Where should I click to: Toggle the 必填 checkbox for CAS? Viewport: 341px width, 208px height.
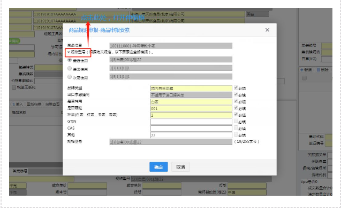point(236,128)
